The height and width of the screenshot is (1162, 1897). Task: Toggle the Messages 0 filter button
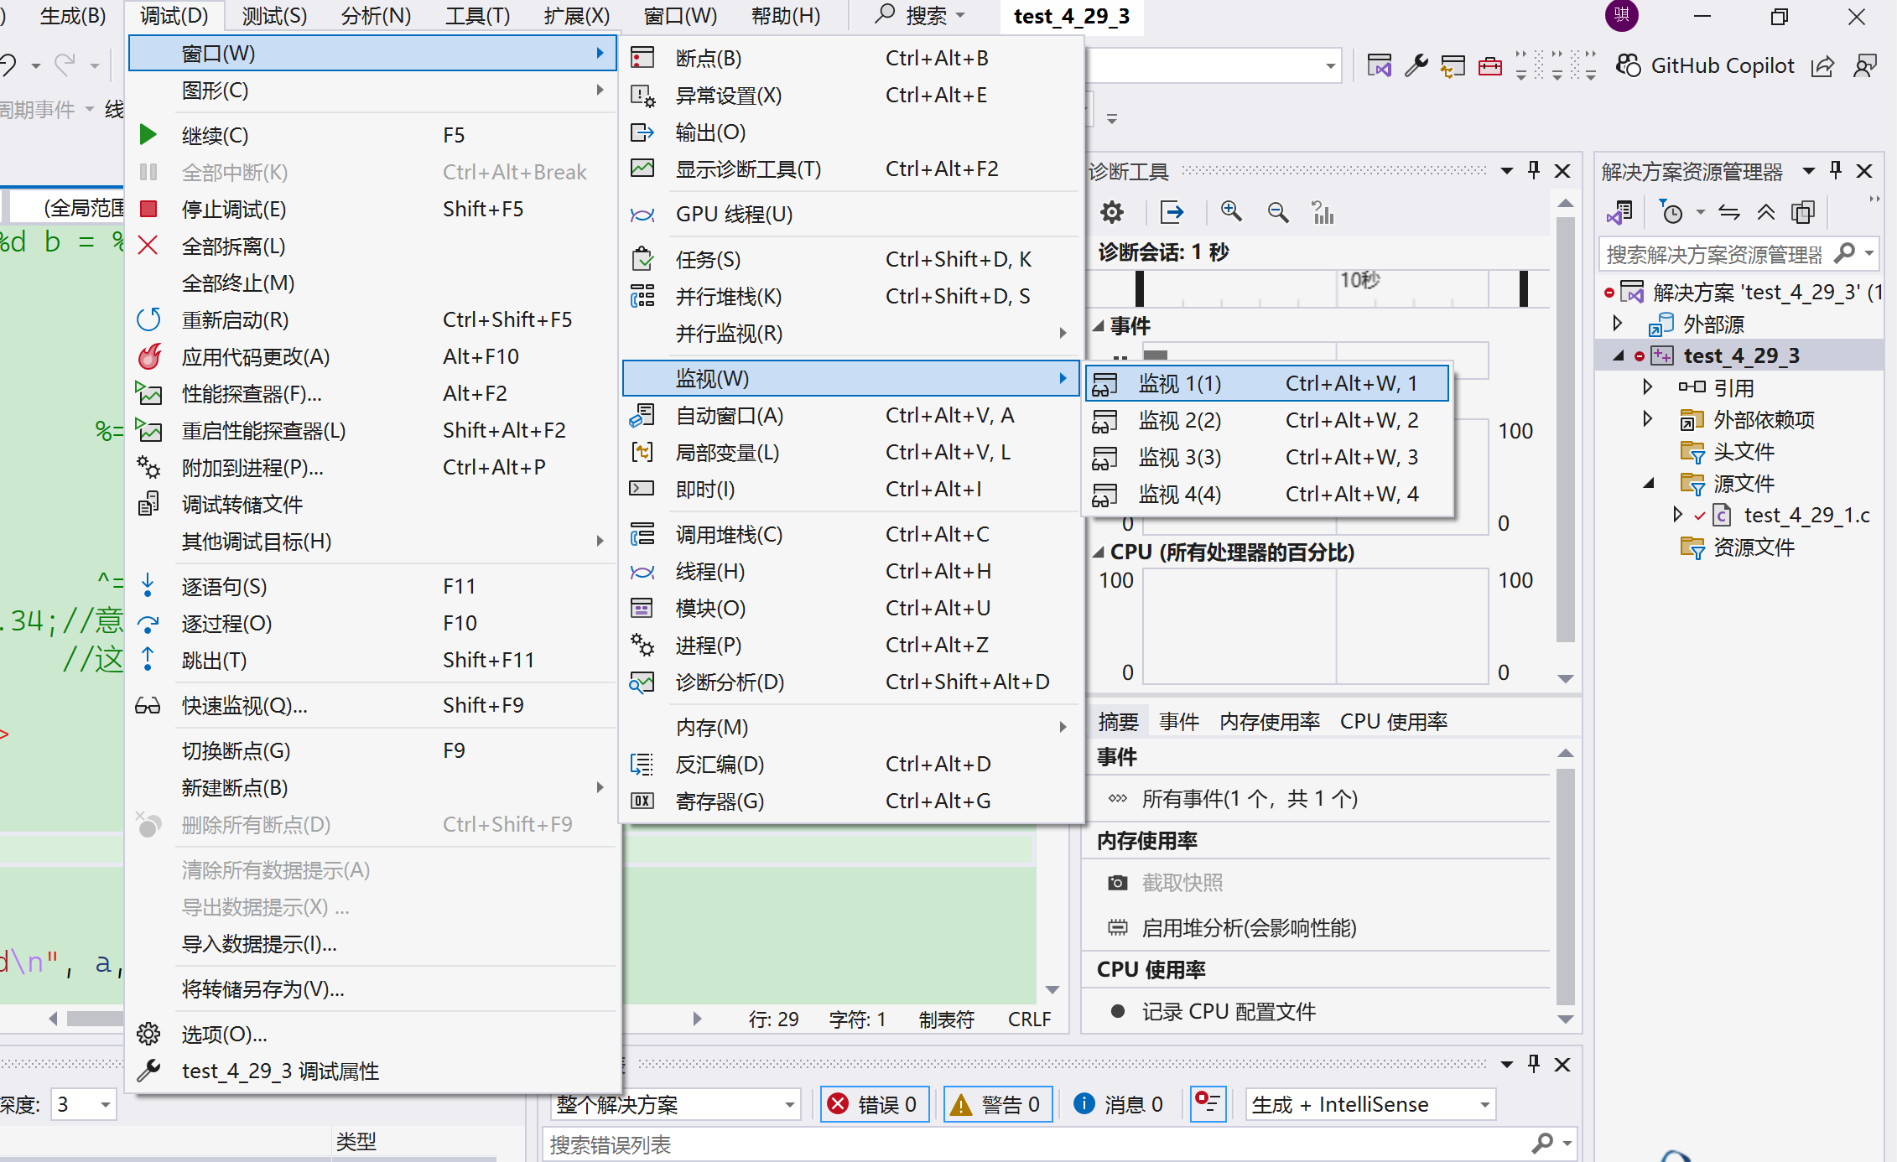coord(1119,1104)
